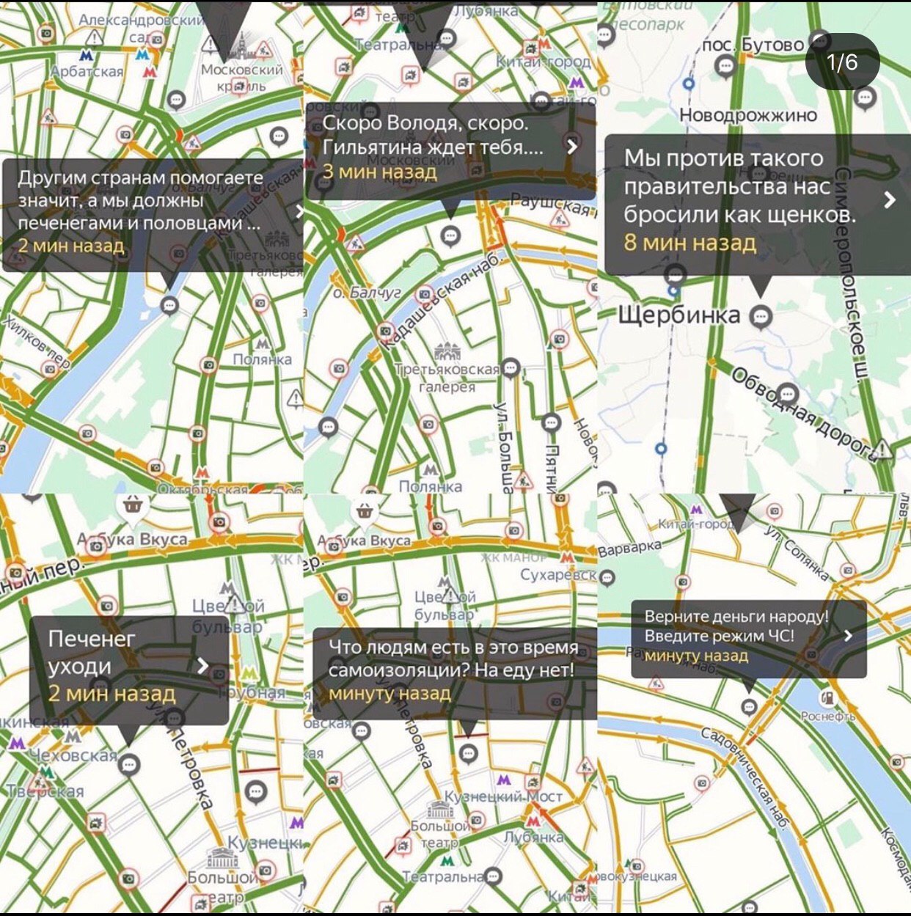Open 'Введите режим ЧС!' comment text

pos(719,636)
